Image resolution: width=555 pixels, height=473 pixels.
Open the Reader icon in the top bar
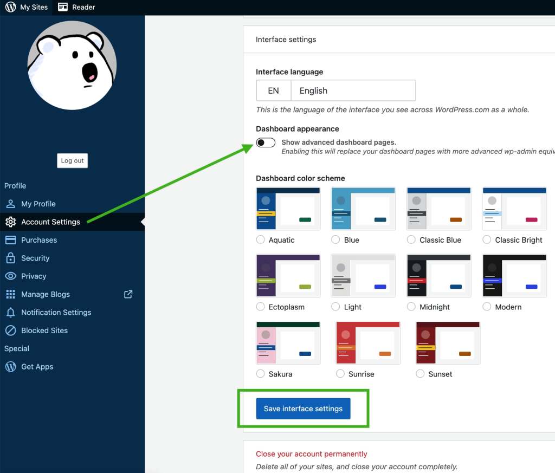coord(63,7)
